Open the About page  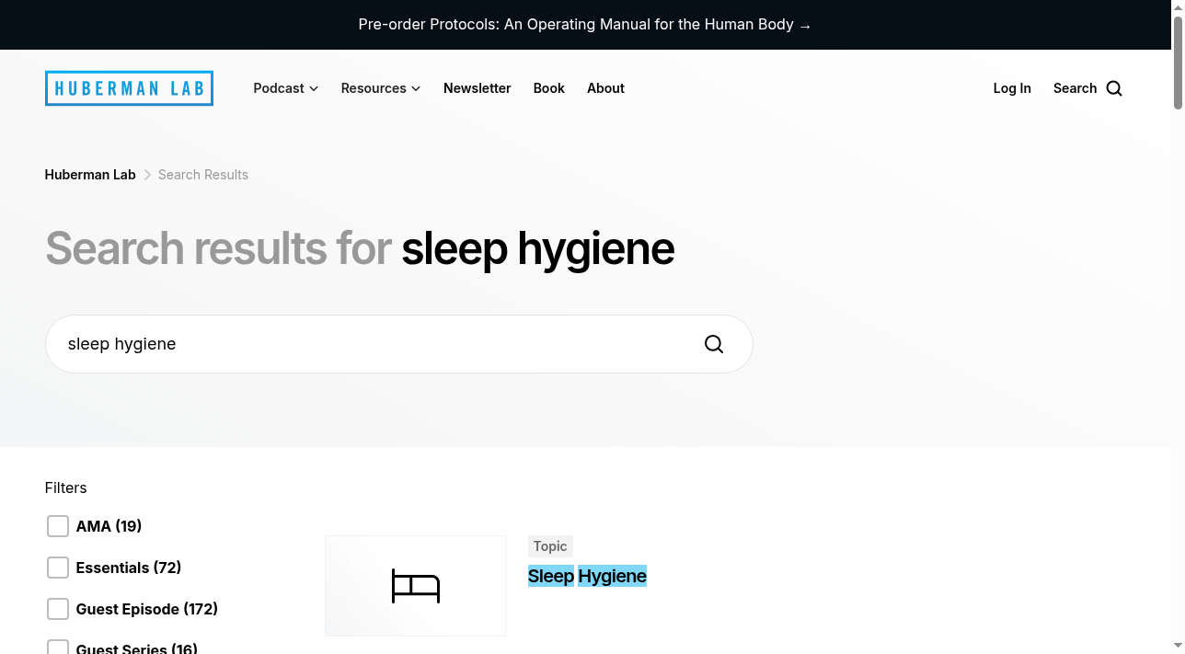[x=605, y=88]
